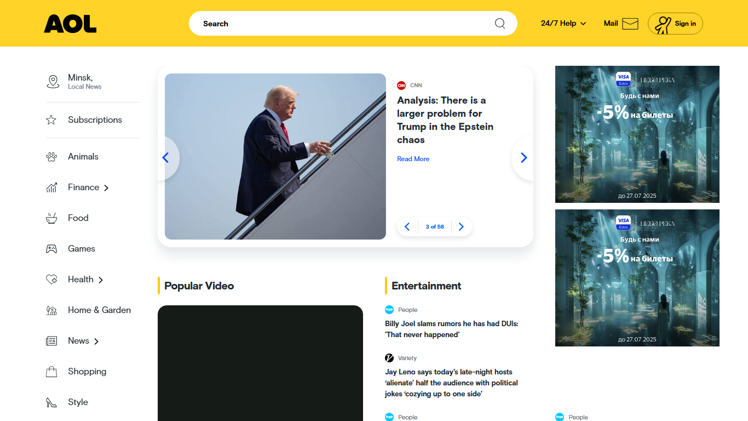
Task: Open Subscriptions star icon
Action: point(51,120)
